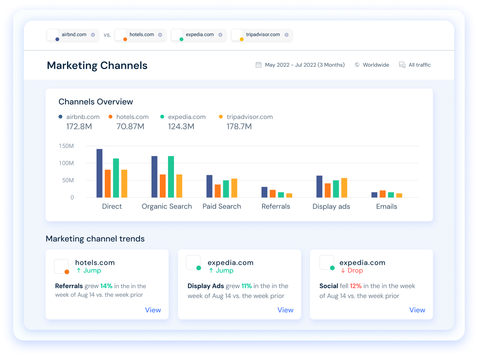
Task: Click airbnb.com blue legend dot
Action: tap(60, 117)
